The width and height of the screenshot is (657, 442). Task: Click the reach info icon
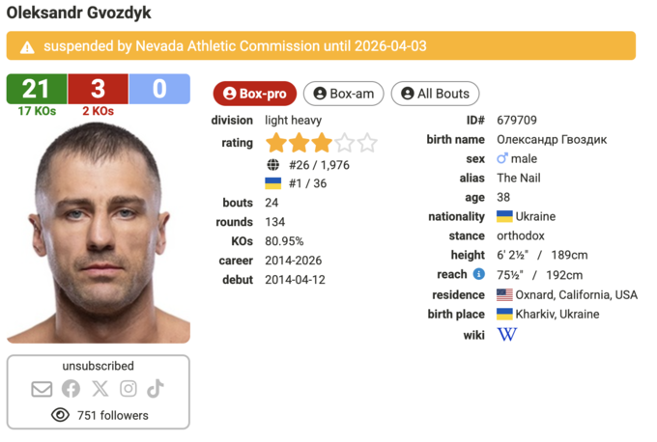(478, 275)
